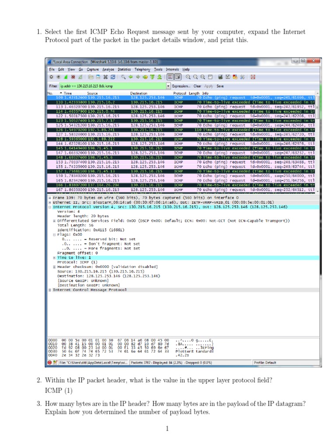
Task: Open the Preferences tools icon
Action: coord(242,77)
